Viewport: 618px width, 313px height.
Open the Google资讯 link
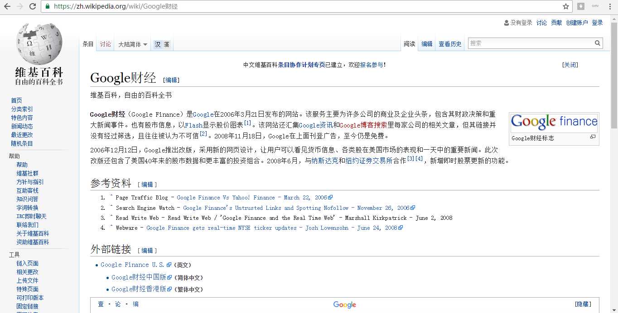click(316, 125)
